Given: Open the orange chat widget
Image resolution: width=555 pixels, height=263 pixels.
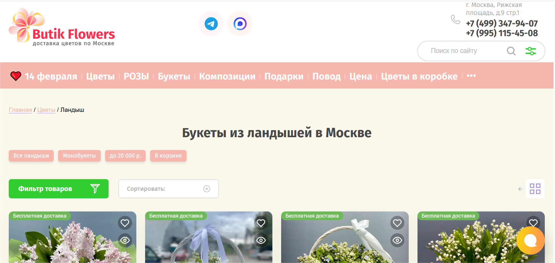Looking at the screenshot, I should 530,241.
